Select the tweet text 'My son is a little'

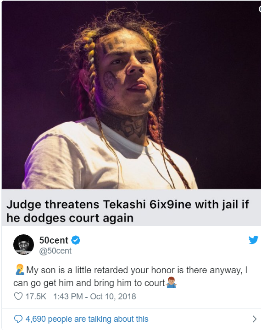59,270
